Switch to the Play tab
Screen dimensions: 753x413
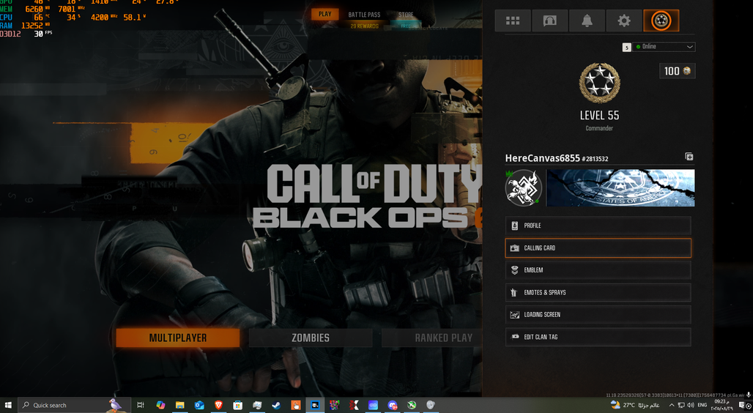[x=324, y=15]
